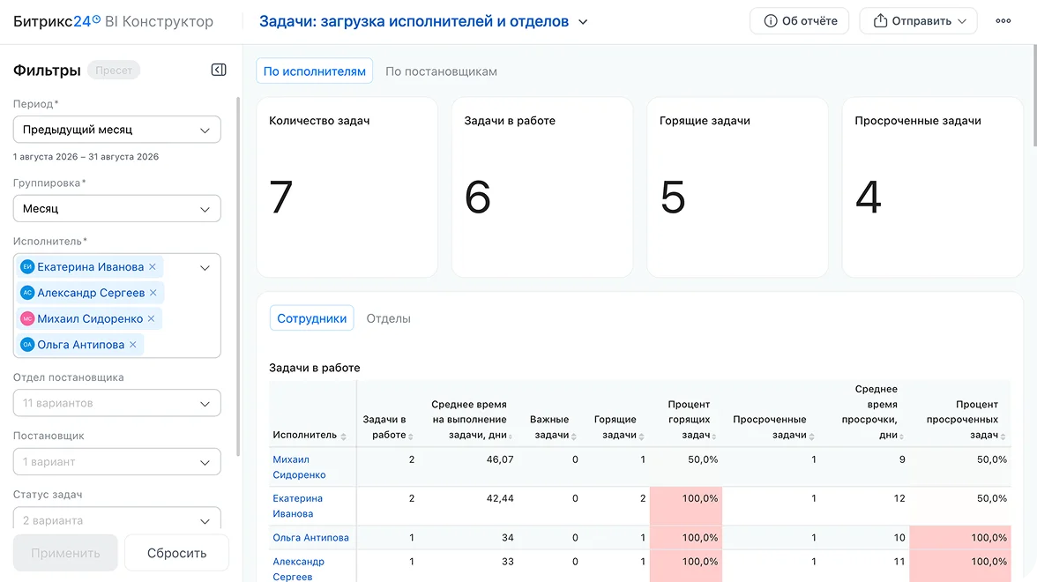Sort by Среднее время на выполнение column

[x=510, y=436]
